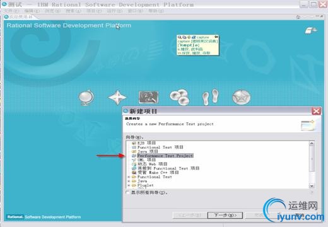Close the 新建项目 dialog
Screen dimensions: 328x227
coord(316,111)
